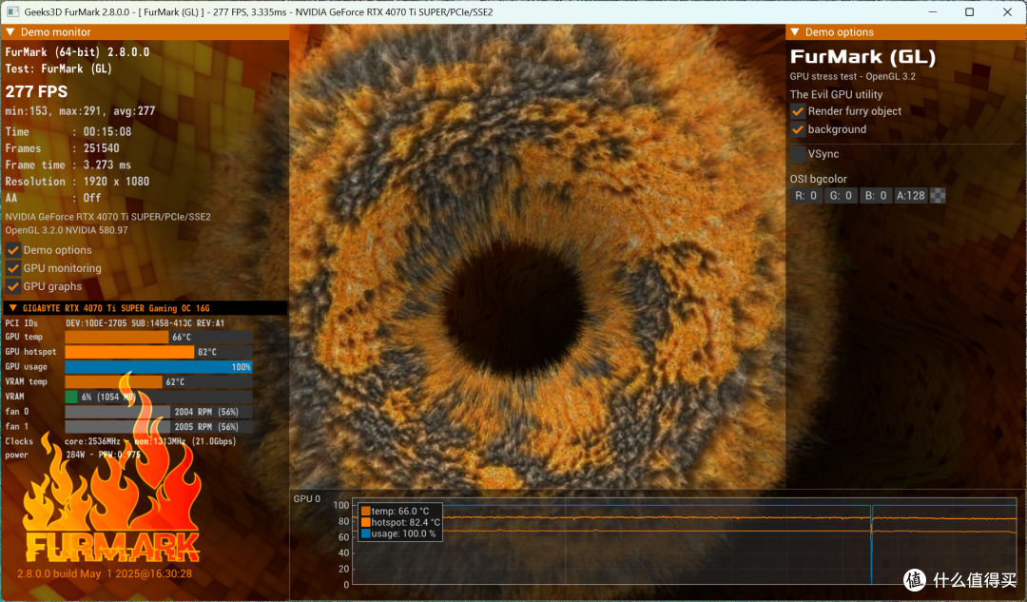Viewport: 1027px width, 602px height.
Task: Click the R: 0 color value field
Action: (805, 196)
